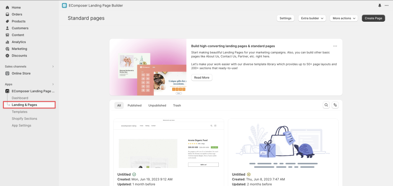Viewport: 393px width, 186px height.
Task: Click the Create Page button
Action: pos(373,18)
